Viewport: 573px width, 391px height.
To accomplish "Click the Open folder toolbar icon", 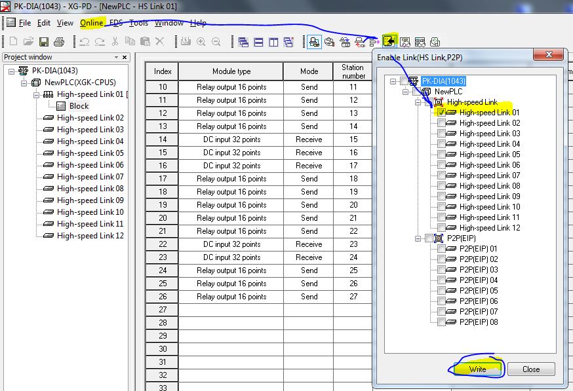I will pyautogui.click(x=29, y=42).
